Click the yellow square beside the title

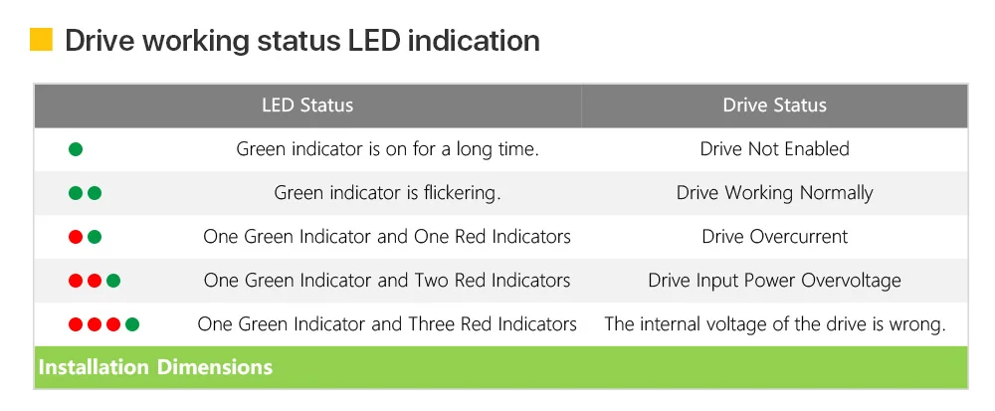tap(41, 40)
